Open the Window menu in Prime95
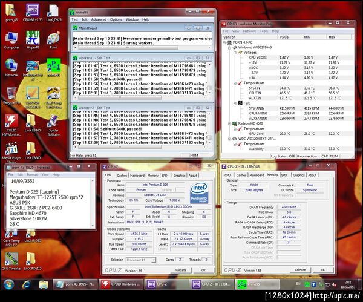Viewport: 363px width, 302px height. tap(132, 20)
